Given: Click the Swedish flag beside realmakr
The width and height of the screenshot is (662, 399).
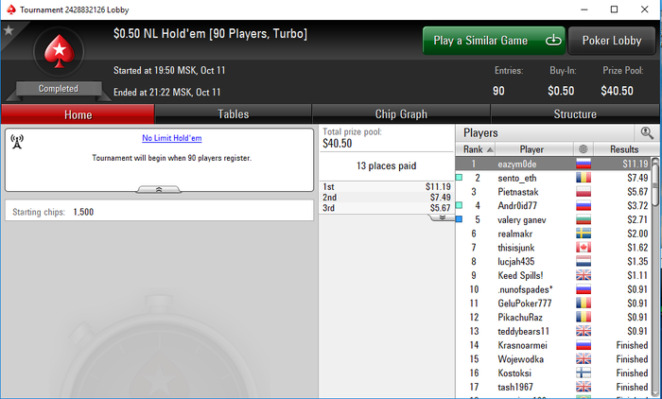Looking at the screenshot, I should (x=584, y=234).
